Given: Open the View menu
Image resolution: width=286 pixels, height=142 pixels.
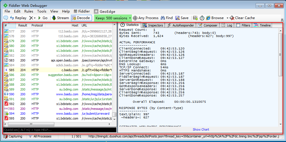Looking at the screenshot, I should (x=54, y=11).
